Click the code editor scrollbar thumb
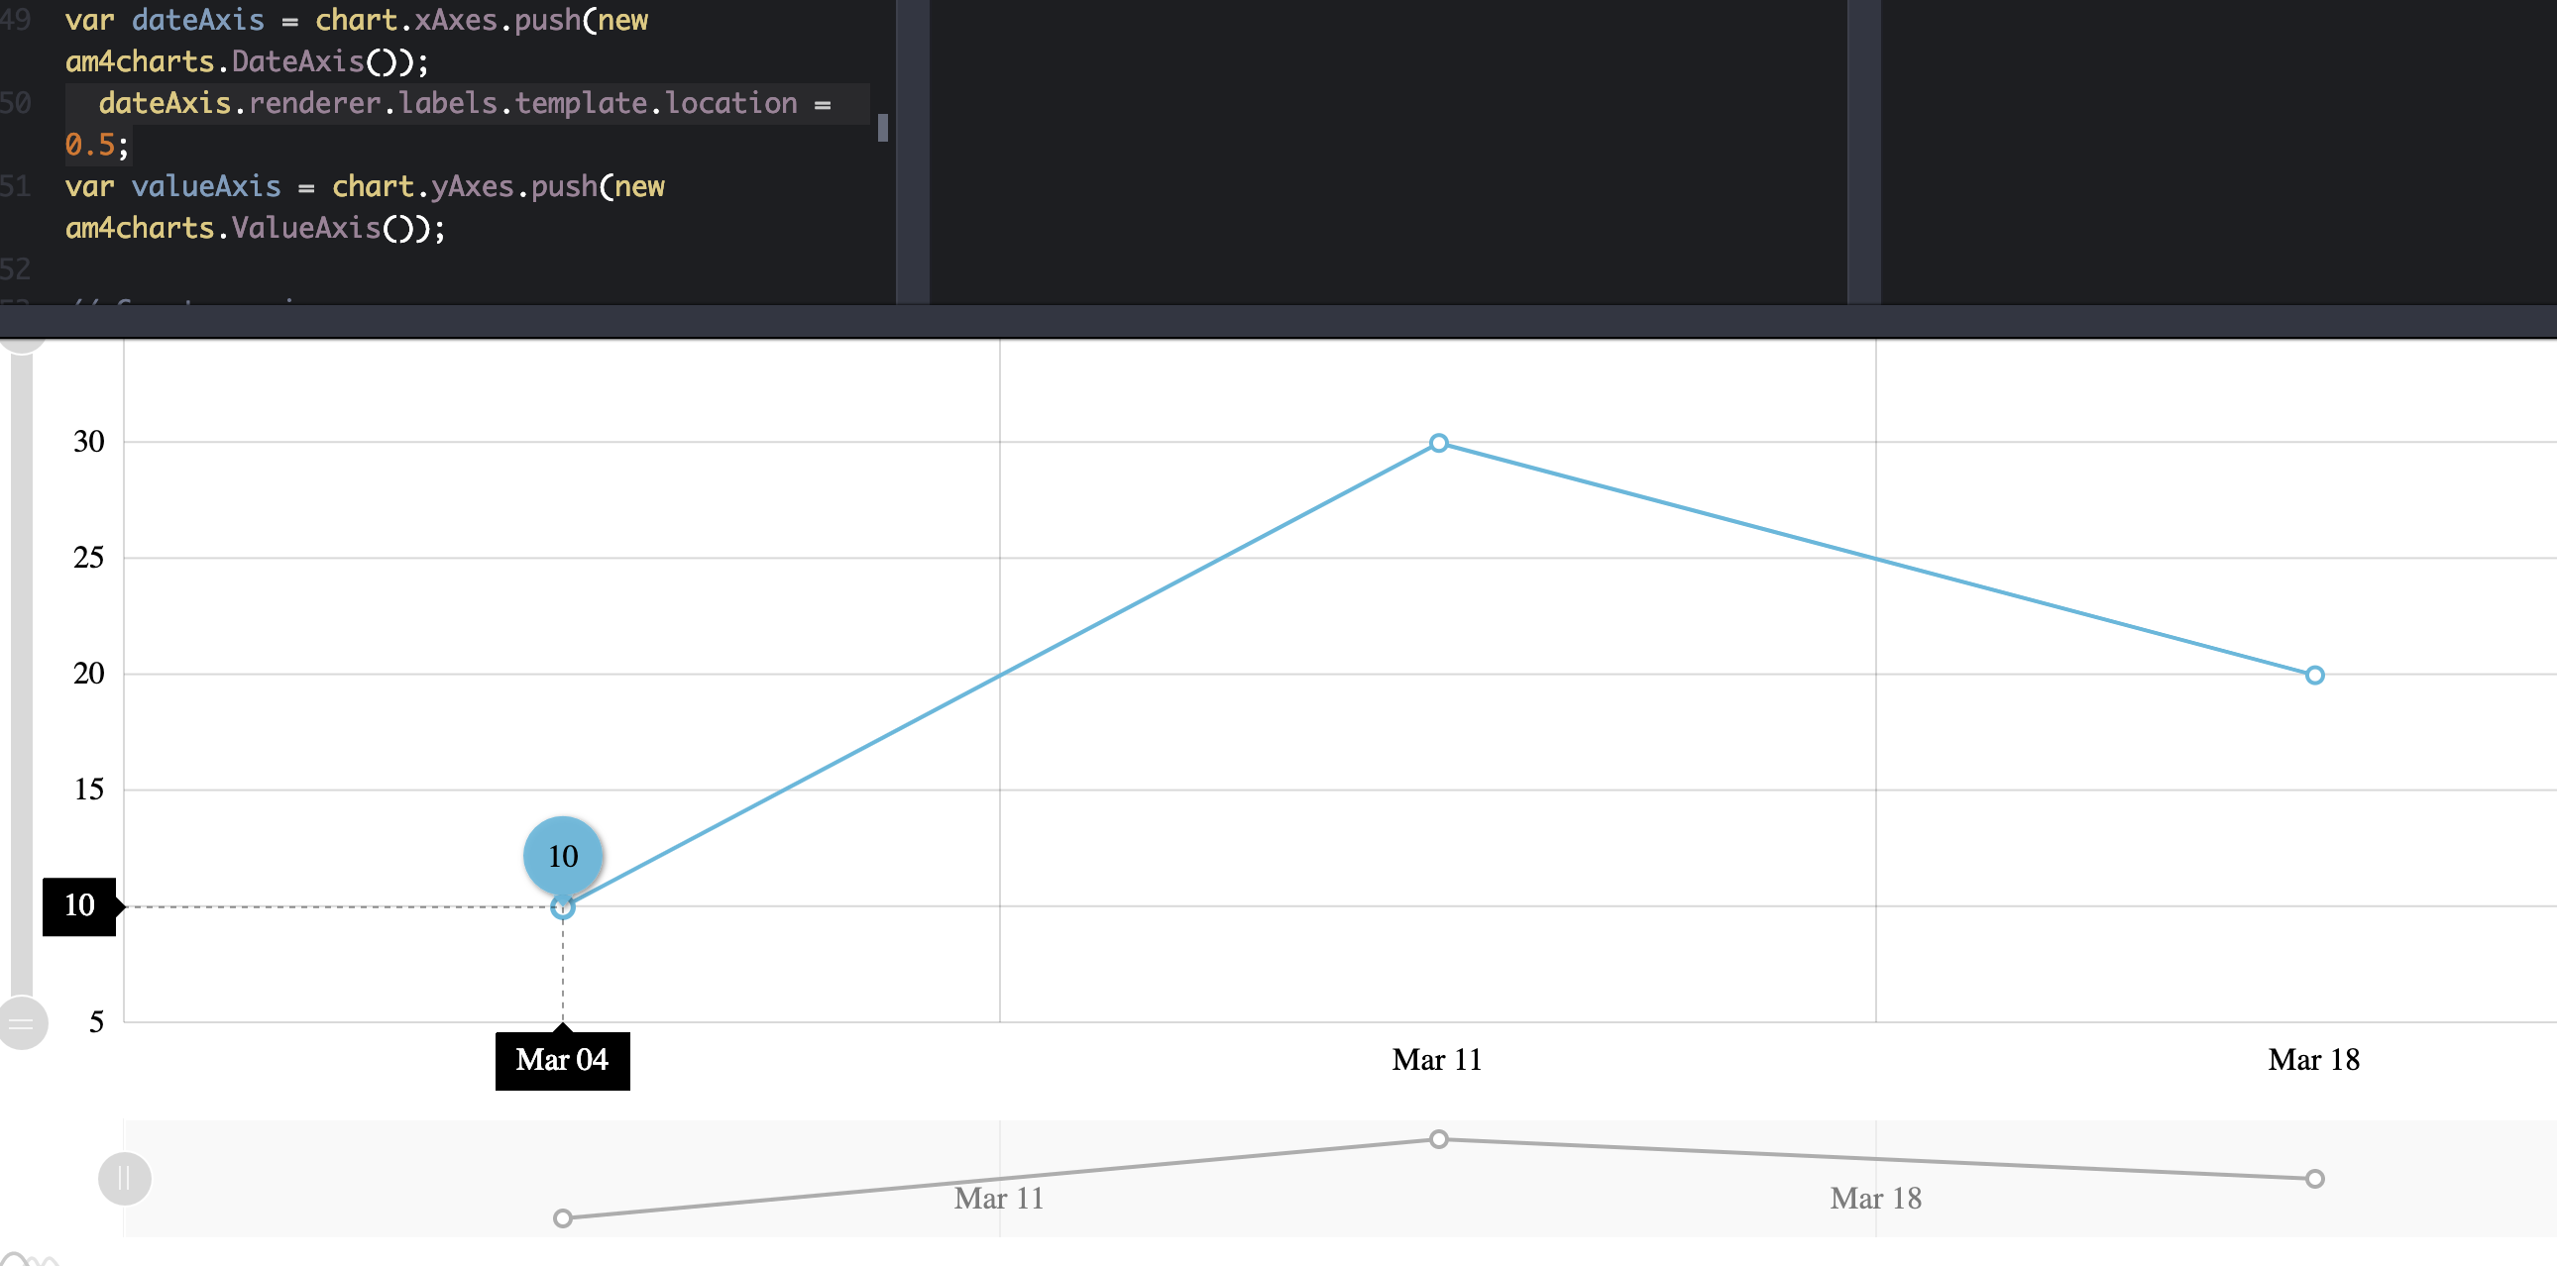 (x=882, y=128)
